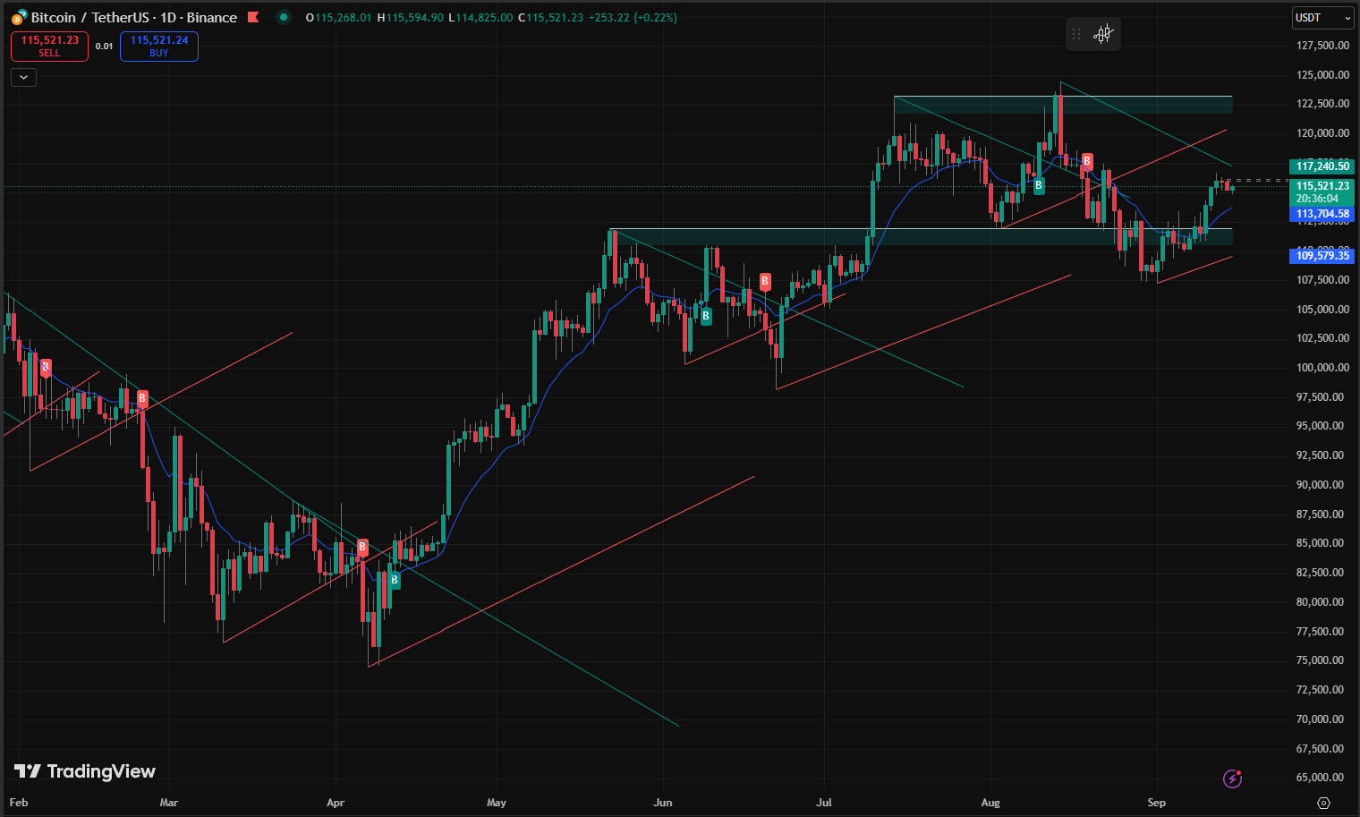Click the May label on time axis

(497, 803)
